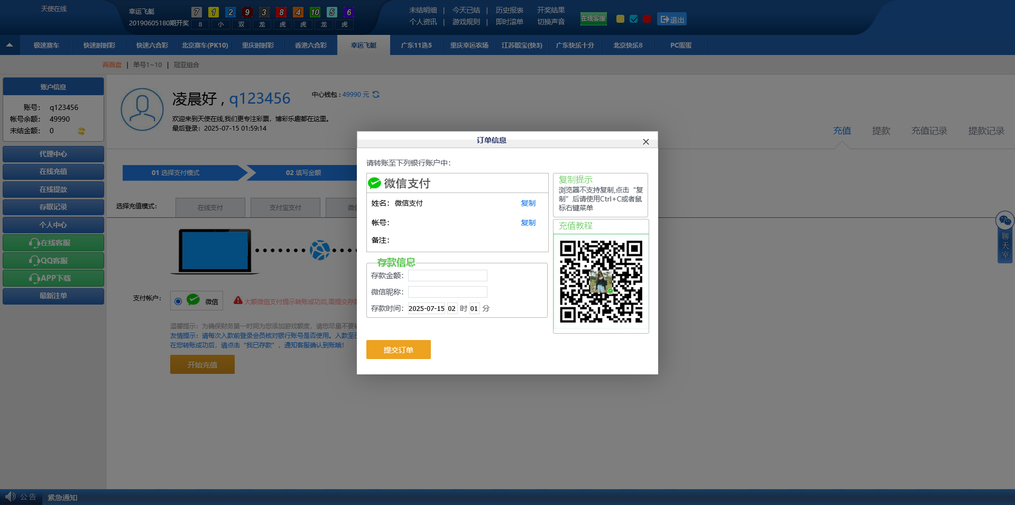Screen dimensions: 1015x505
Task: Click the 公告 speaker icon in bottom bar
Action: pyautogui.click(x=10, y=497)
